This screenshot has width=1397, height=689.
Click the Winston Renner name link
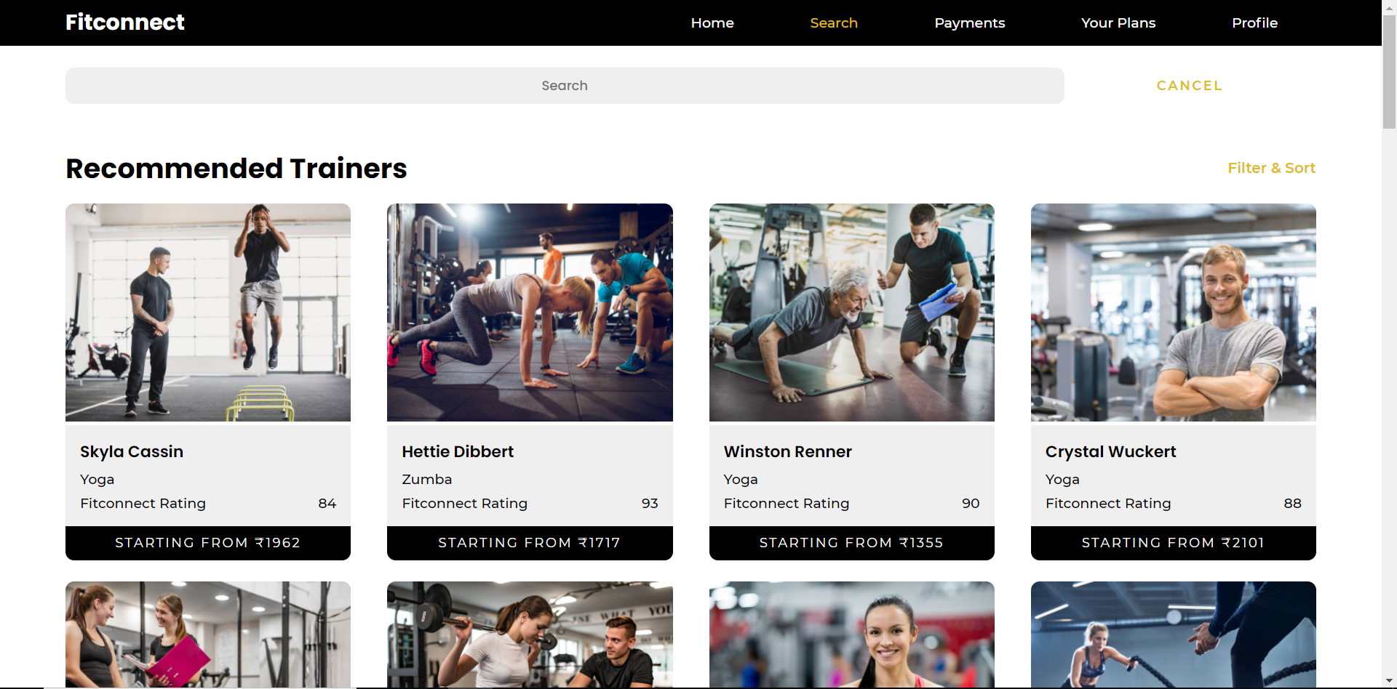pos(787,451)
